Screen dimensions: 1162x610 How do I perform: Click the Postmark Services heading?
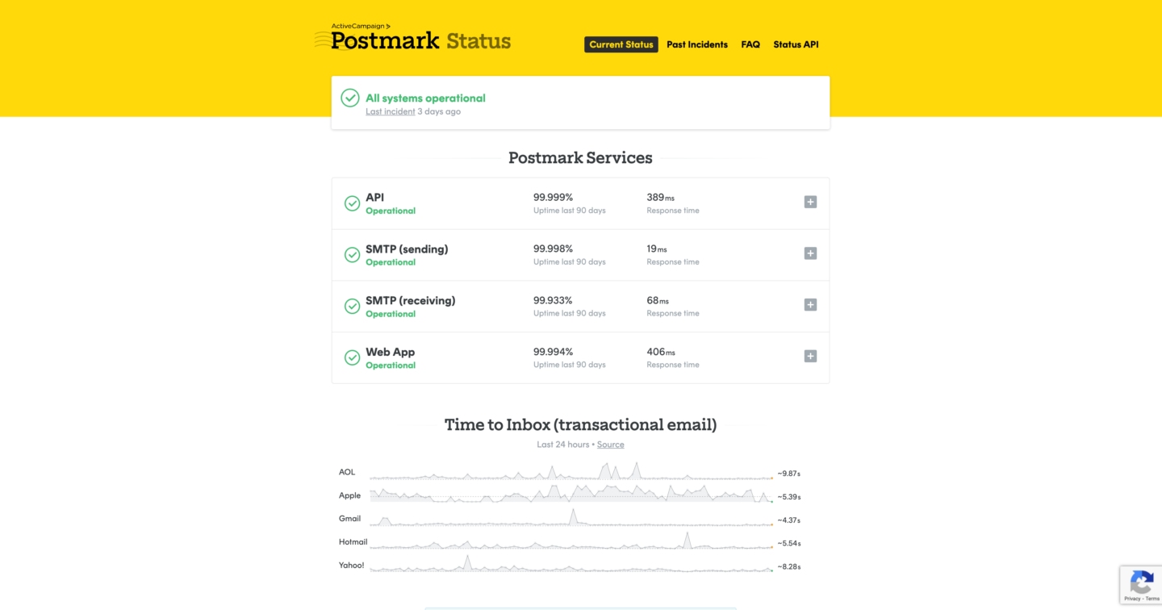click(x=580, y=158)
